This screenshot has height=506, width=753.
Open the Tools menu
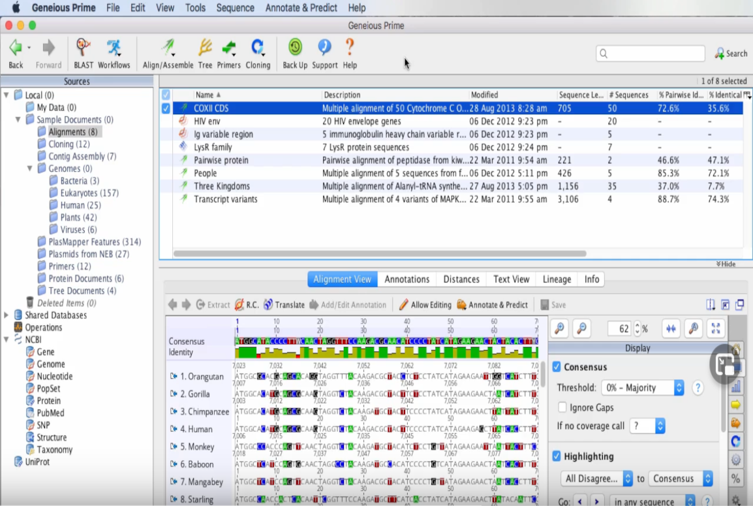[195, 8]
